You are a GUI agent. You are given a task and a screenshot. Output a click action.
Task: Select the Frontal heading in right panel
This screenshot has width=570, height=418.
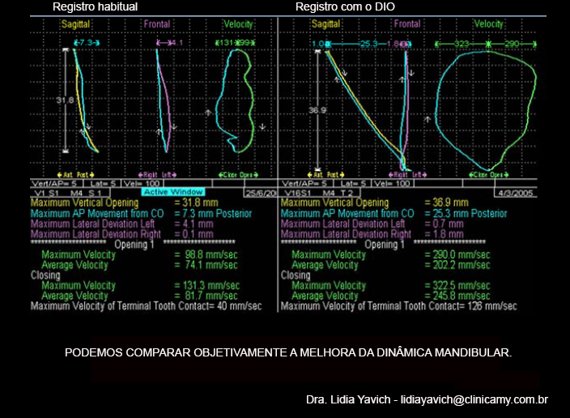[407, 25]
